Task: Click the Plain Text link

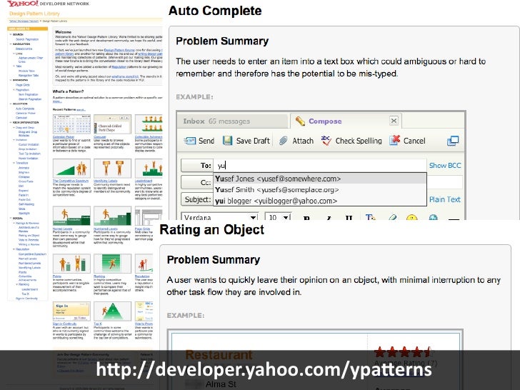Action: click(x=445, y=199)
